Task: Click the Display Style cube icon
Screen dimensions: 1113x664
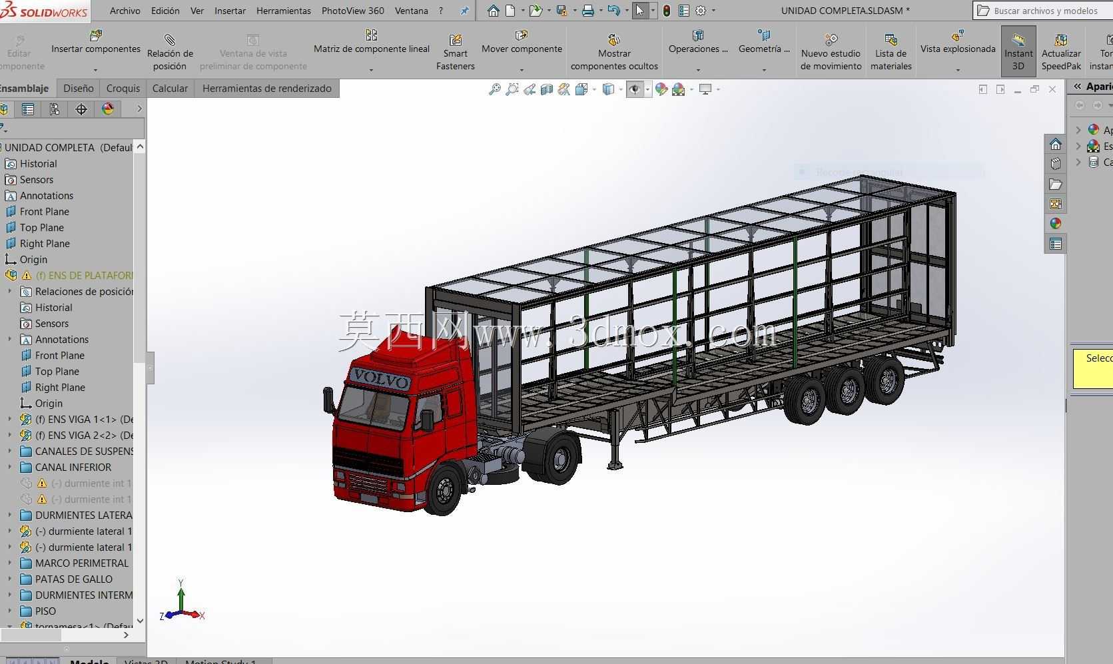Action: pos(608,89)
